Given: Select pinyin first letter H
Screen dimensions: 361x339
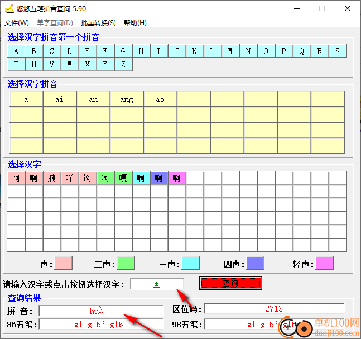Looking at the screenshot, I should point(141,51).
